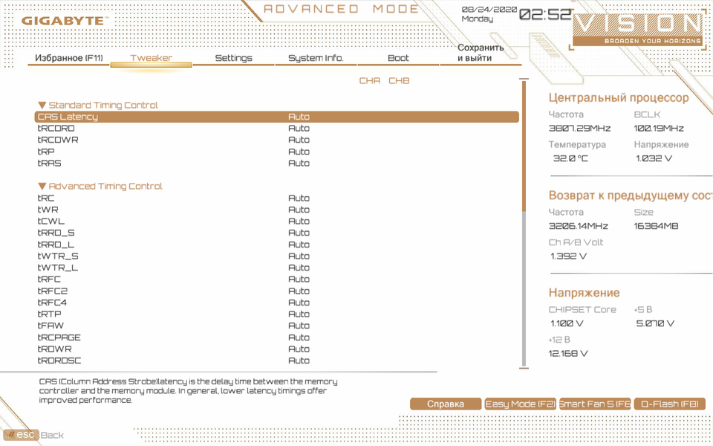Open the tRP Auto value
This screenshot has width=713, height=446.
299,152
